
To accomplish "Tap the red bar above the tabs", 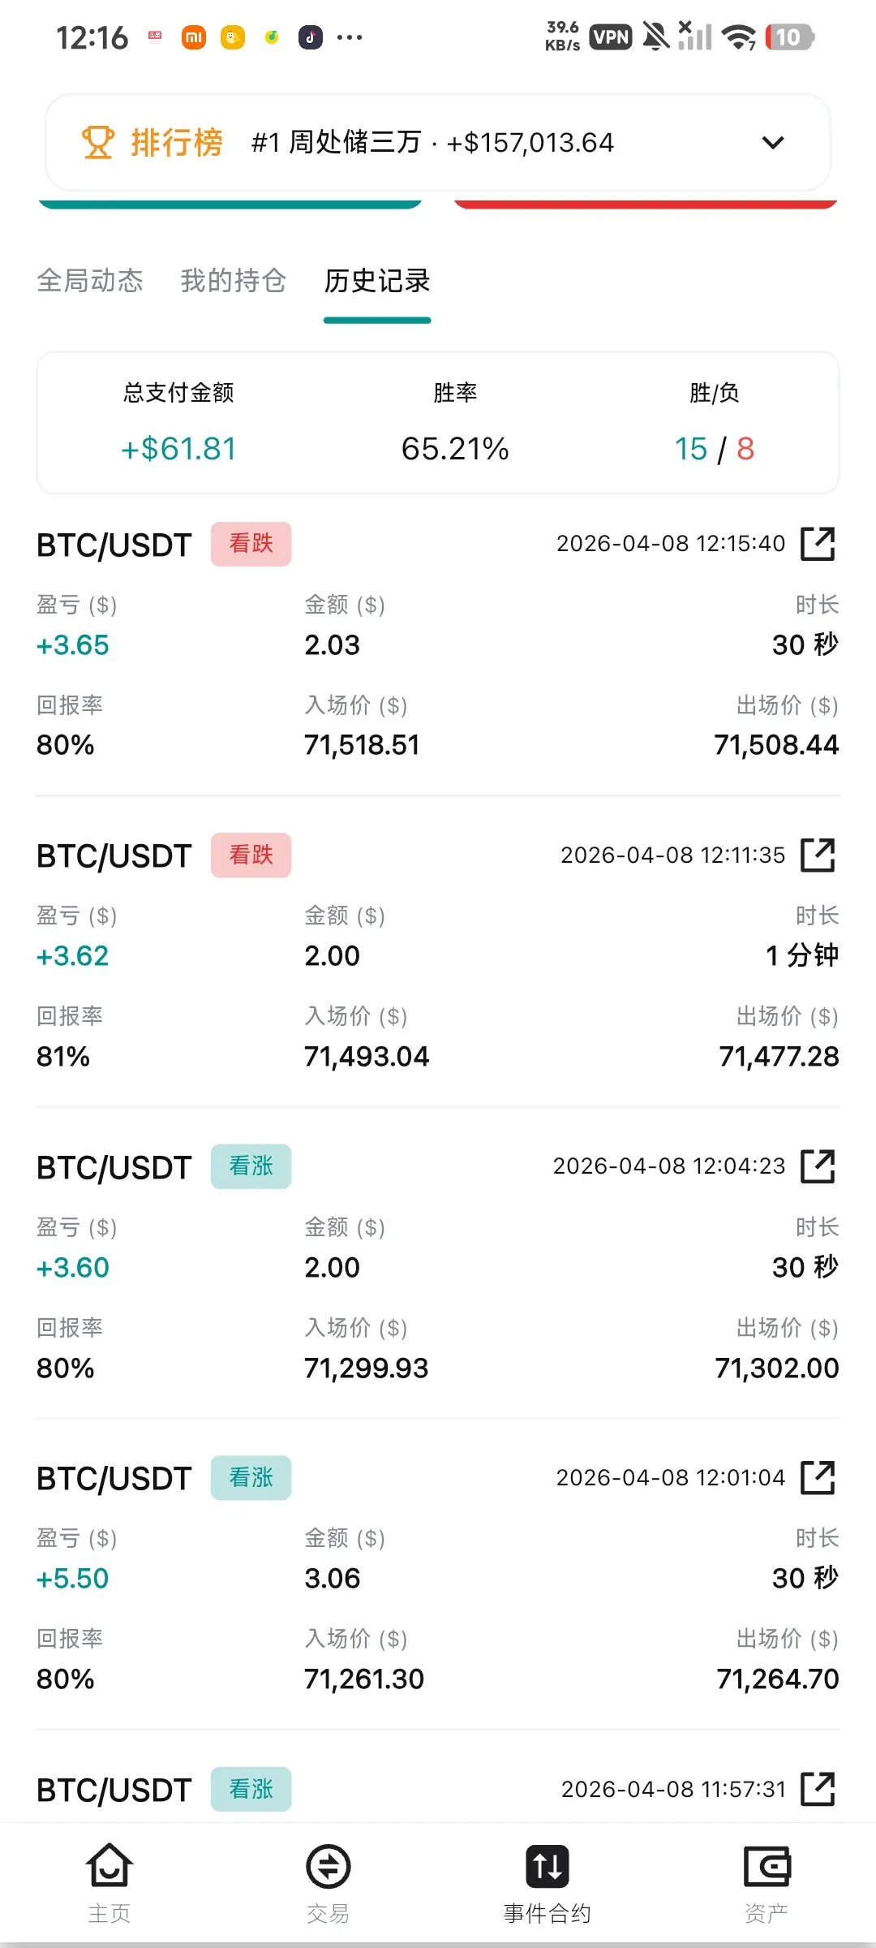I will click(646, 204).
